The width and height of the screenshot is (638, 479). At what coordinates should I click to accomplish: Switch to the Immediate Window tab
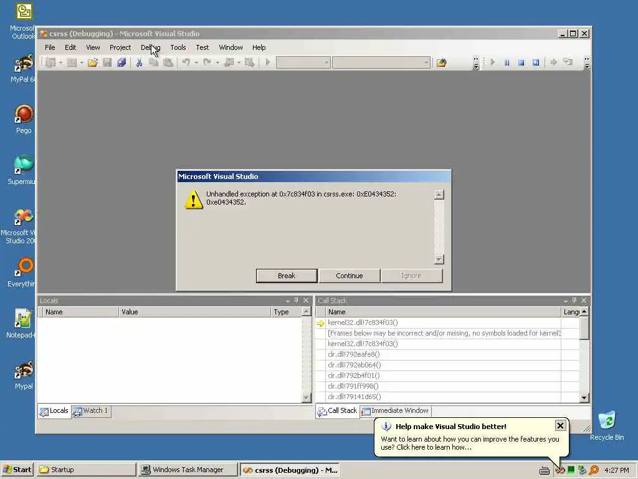(396, 411)
